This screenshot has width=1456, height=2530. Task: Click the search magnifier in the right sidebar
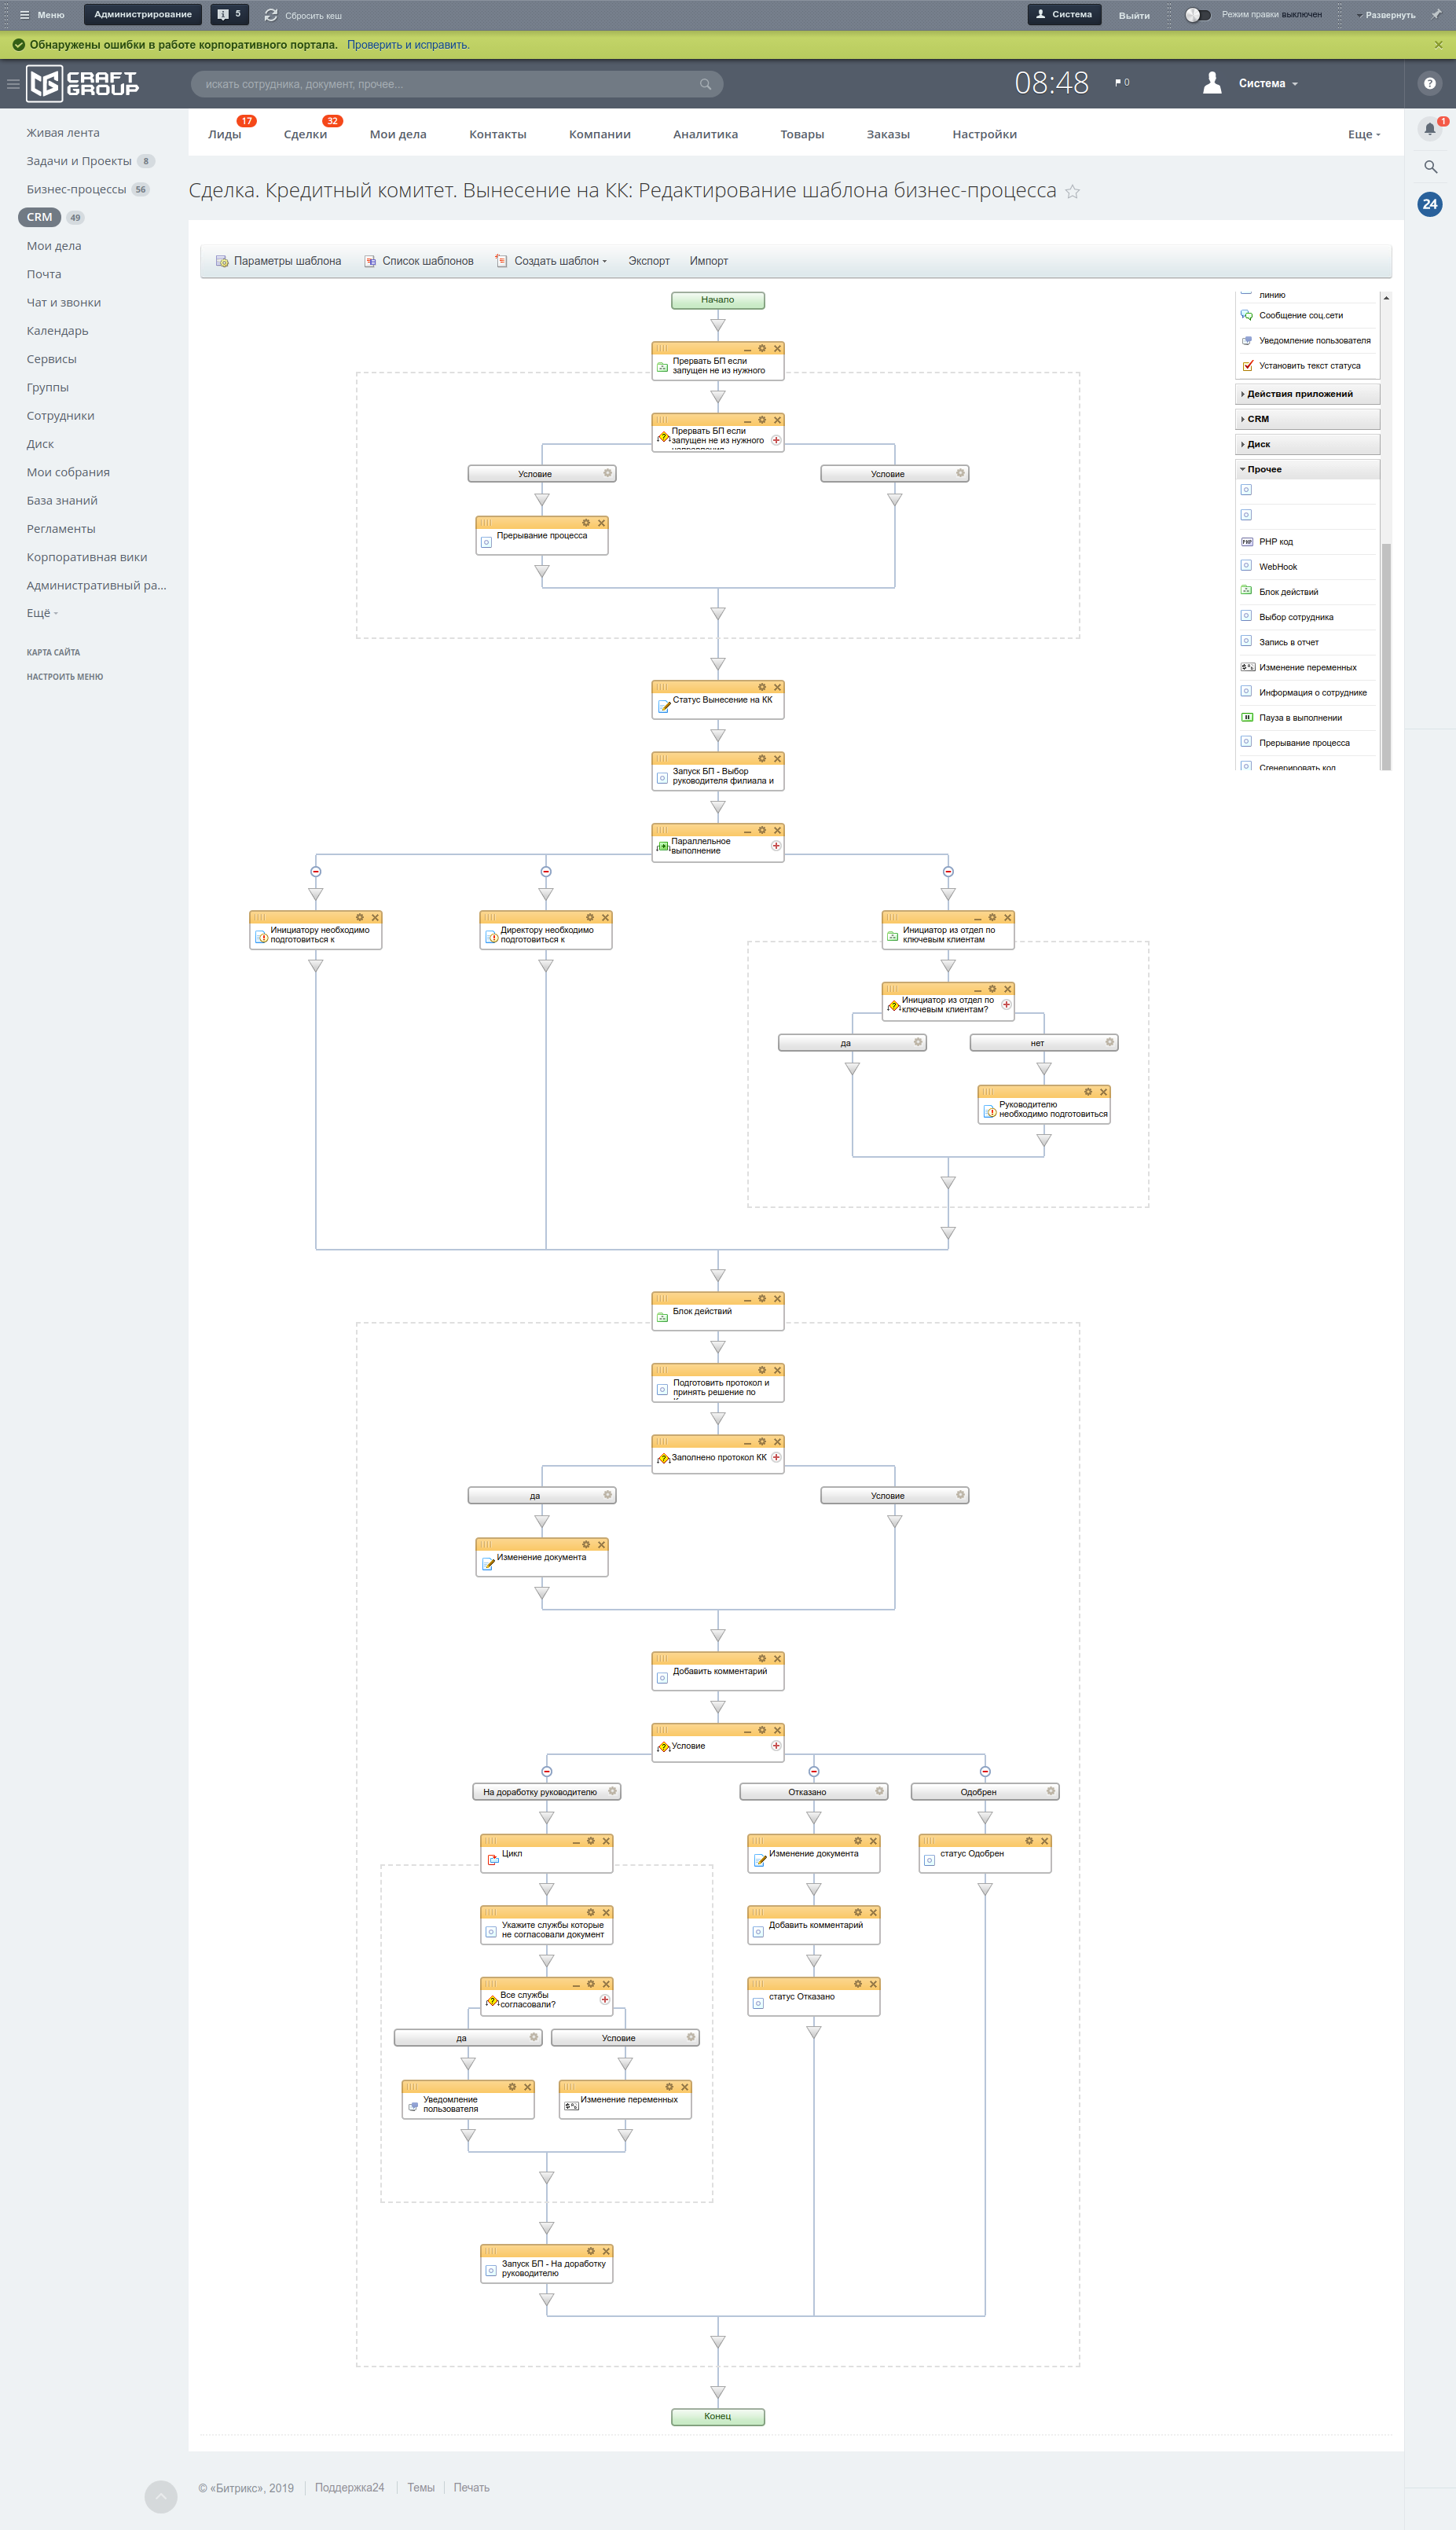tap(1430, 167)
